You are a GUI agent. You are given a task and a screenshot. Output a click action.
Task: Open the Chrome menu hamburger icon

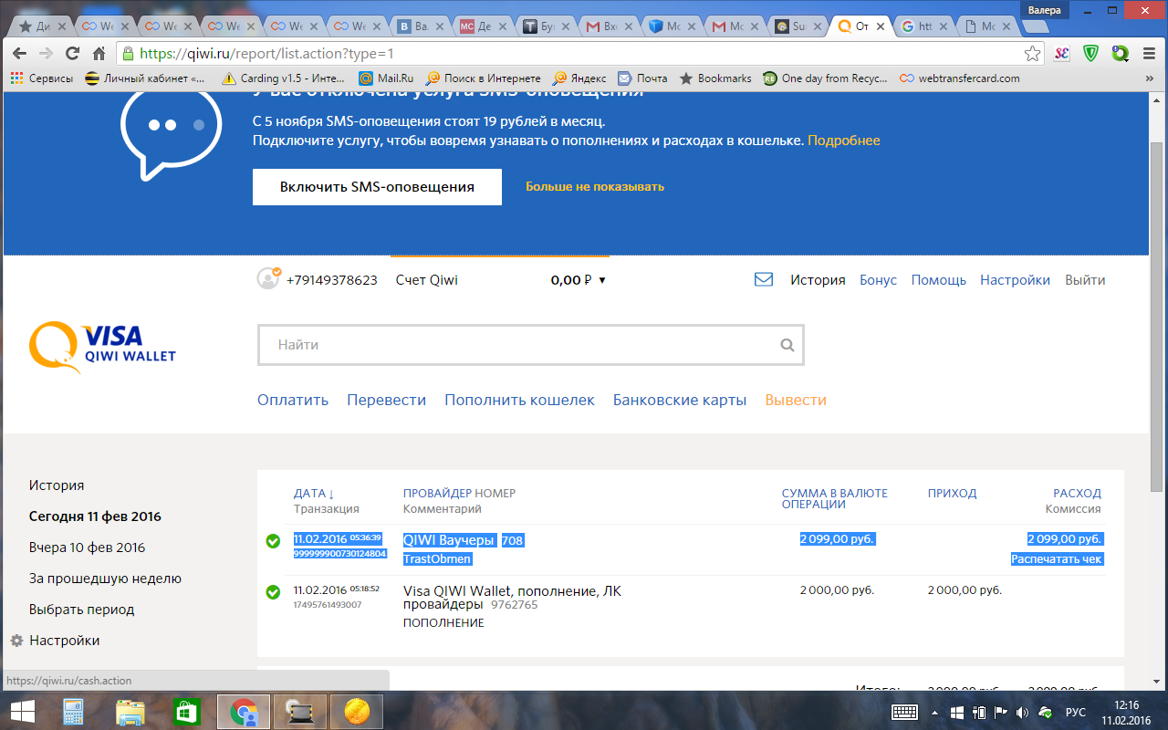pyautogui.click(x=1149, y=54)
